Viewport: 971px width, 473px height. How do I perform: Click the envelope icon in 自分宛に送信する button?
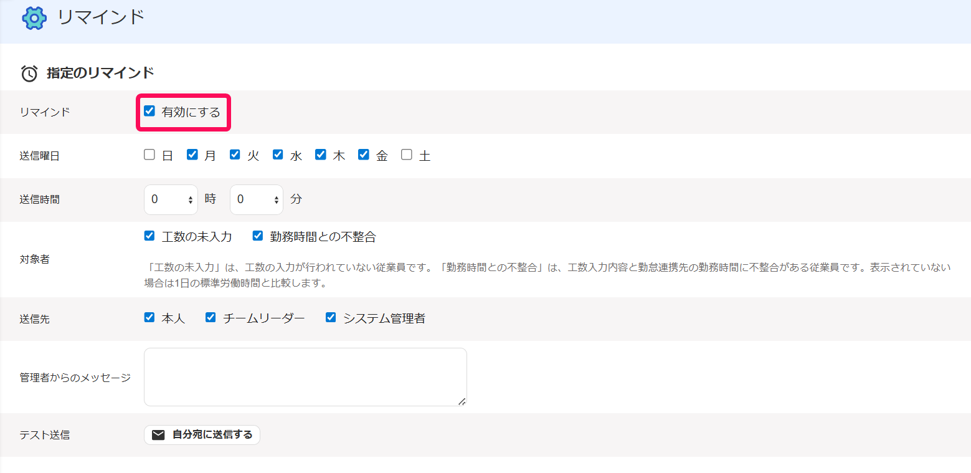pos(159,435)
